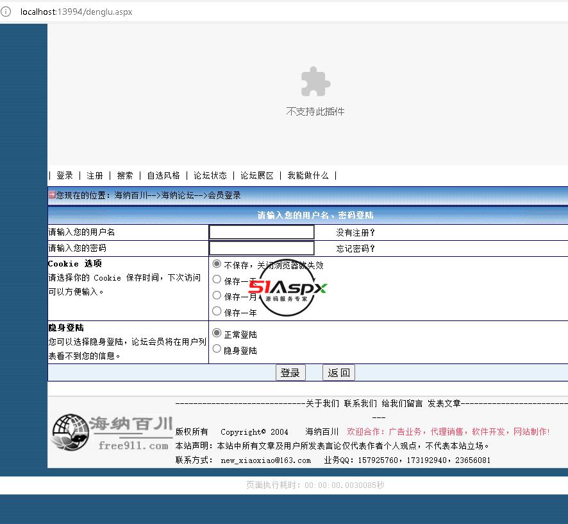Select 不保存 cookie option
The image size is (568, 524).
click(217, 264)
